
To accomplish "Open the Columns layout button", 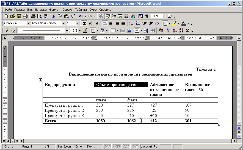I will pyautogui.click(x=126, y=16).
